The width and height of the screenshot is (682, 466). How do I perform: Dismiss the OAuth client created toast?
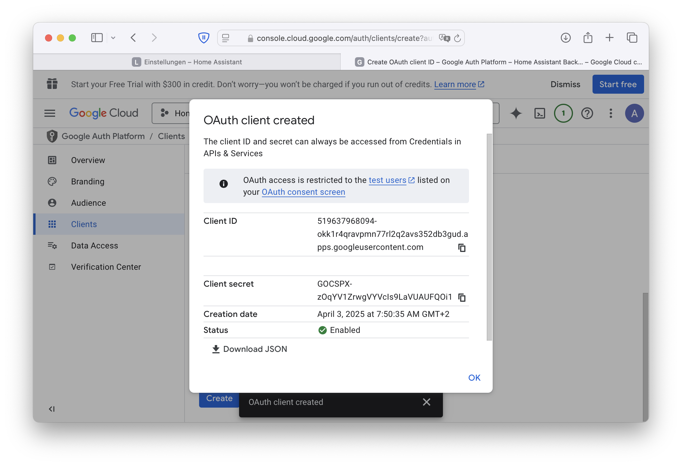point(426,402)
